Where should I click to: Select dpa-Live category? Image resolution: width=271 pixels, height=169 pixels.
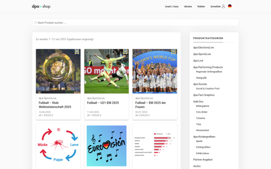tap(198, 61)
